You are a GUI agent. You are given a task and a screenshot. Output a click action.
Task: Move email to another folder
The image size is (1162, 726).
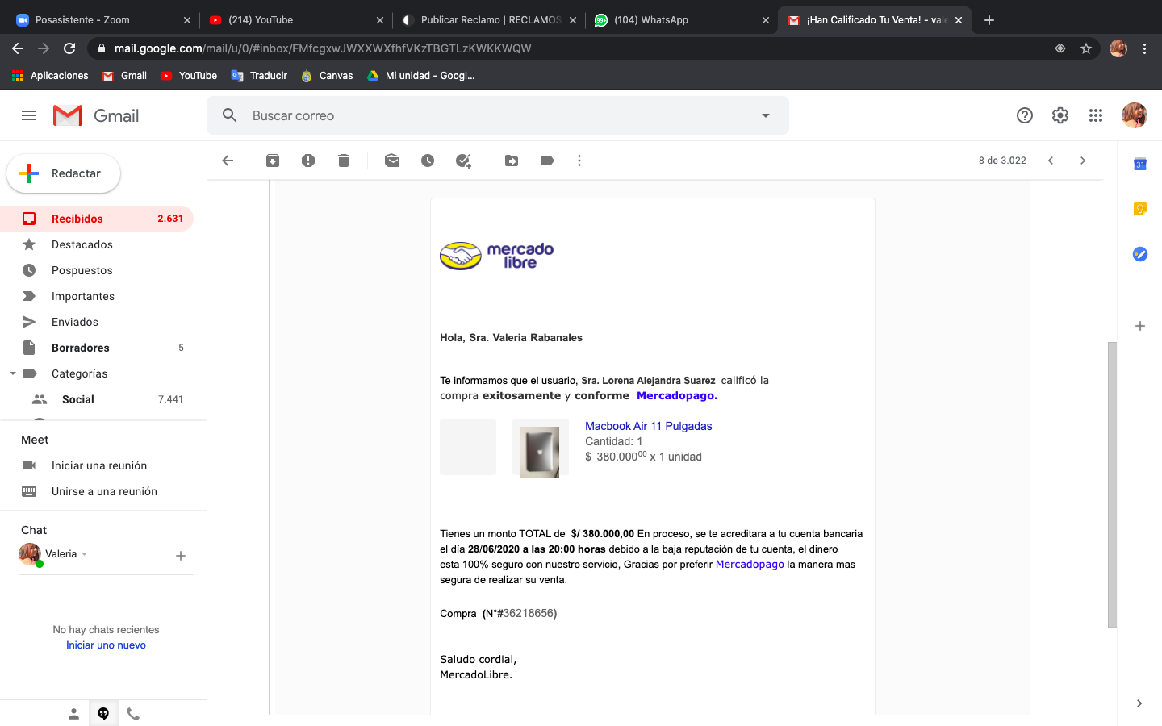click(512, 161)
